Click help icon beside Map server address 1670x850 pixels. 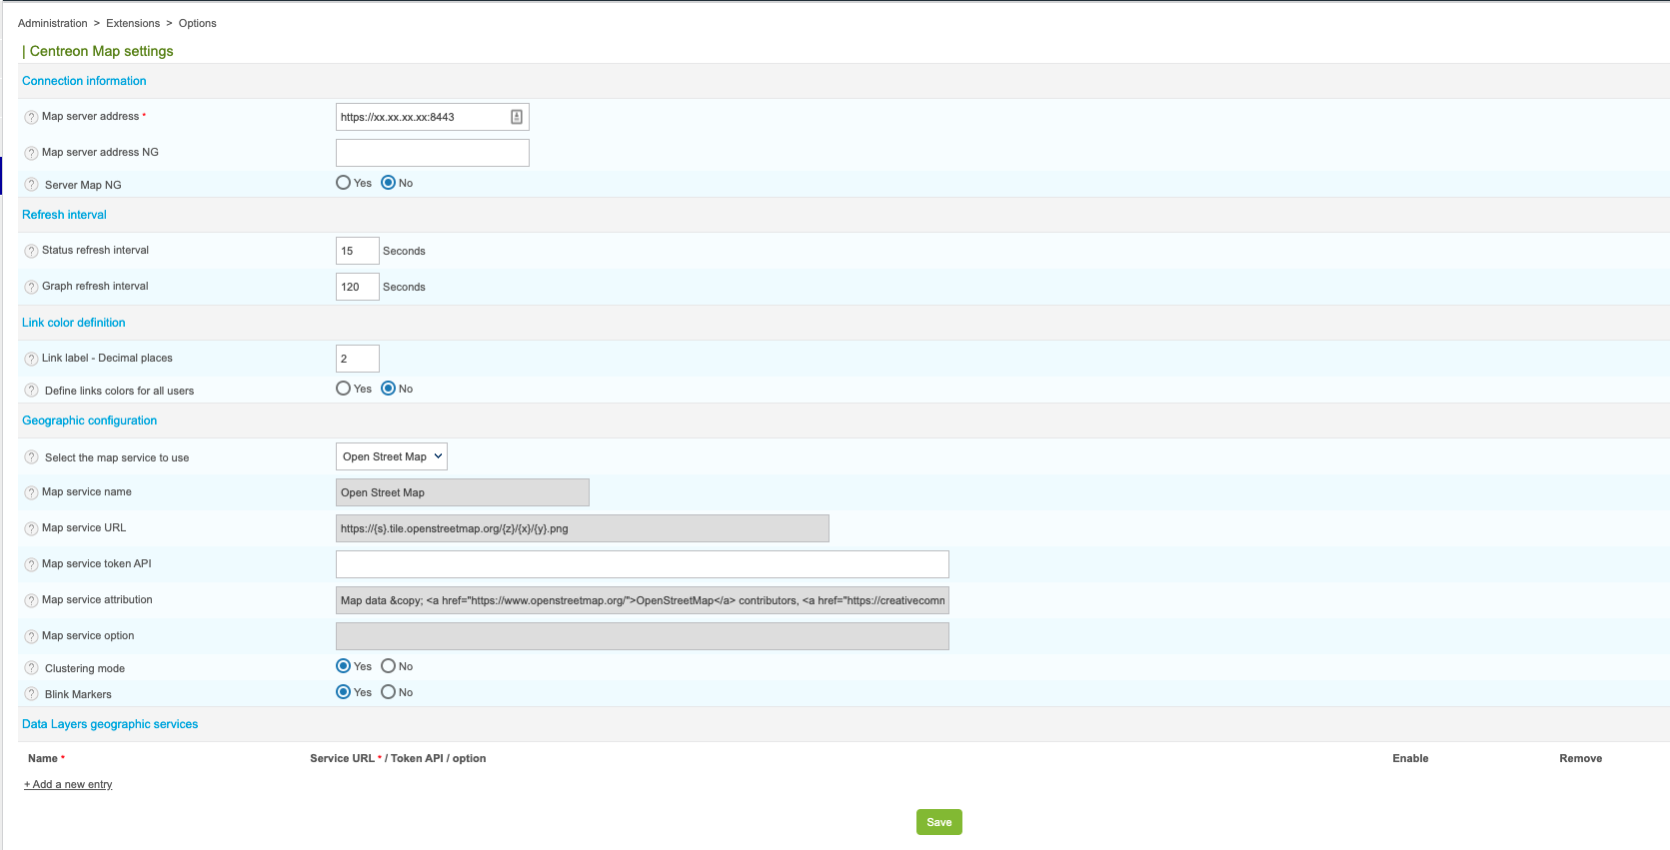pyautogui.click(x=31, y=118)
